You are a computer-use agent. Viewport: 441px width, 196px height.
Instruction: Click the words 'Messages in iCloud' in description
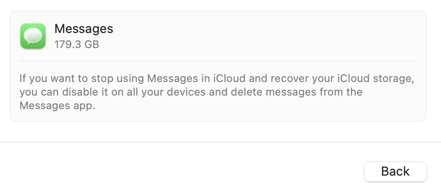pyautogui.click(x=191, y=79)
